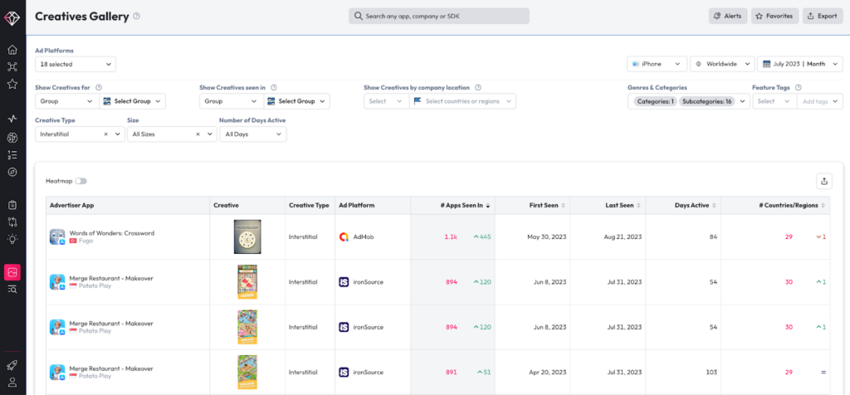The width and height of the screenshot is (850, 395).
Task: Open the star favorites sidebar icon
Action: (12, 84)
